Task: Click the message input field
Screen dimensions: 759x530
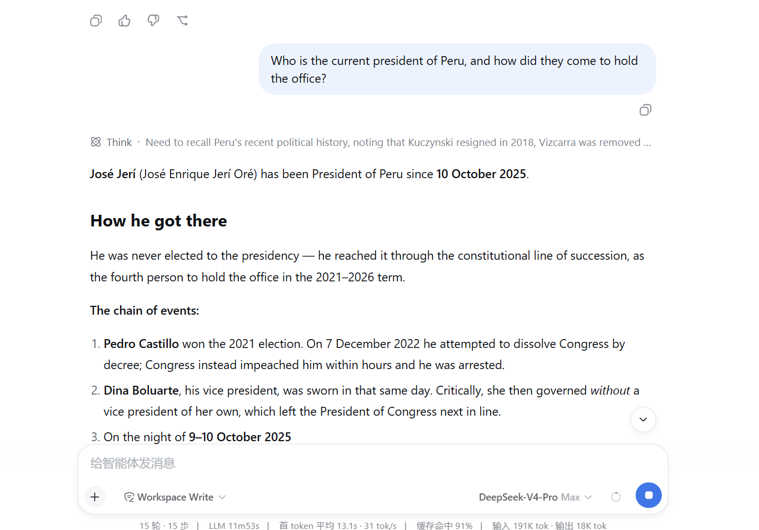Action: point(373,463)
